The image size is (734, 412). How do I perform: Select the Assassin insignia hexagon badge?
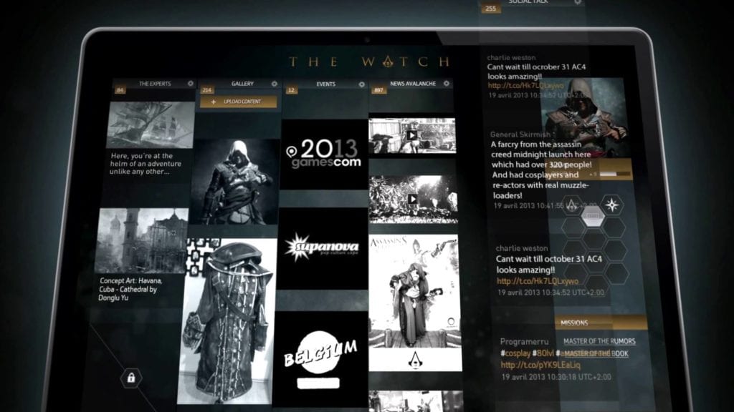[572, 206]
